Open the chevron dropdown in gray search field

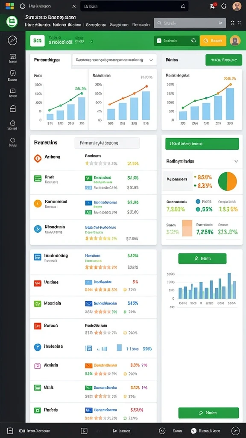pyautogui.click(x=221, y=23)
